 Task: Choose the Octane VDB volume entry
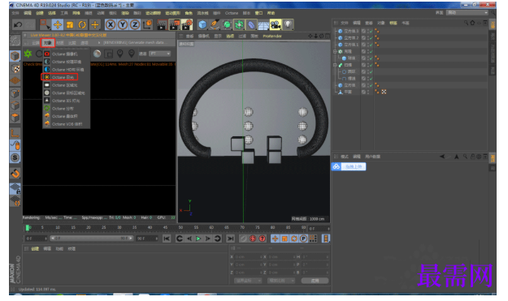point(67,124)
